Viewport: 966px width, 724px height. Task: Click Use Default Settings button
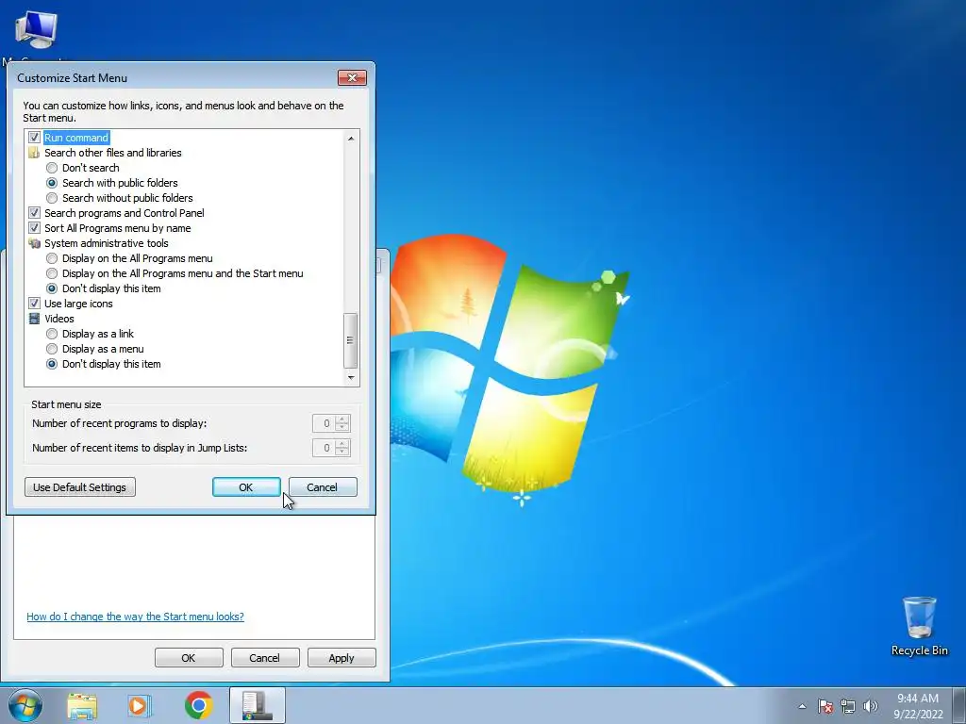tap(80, 487)
